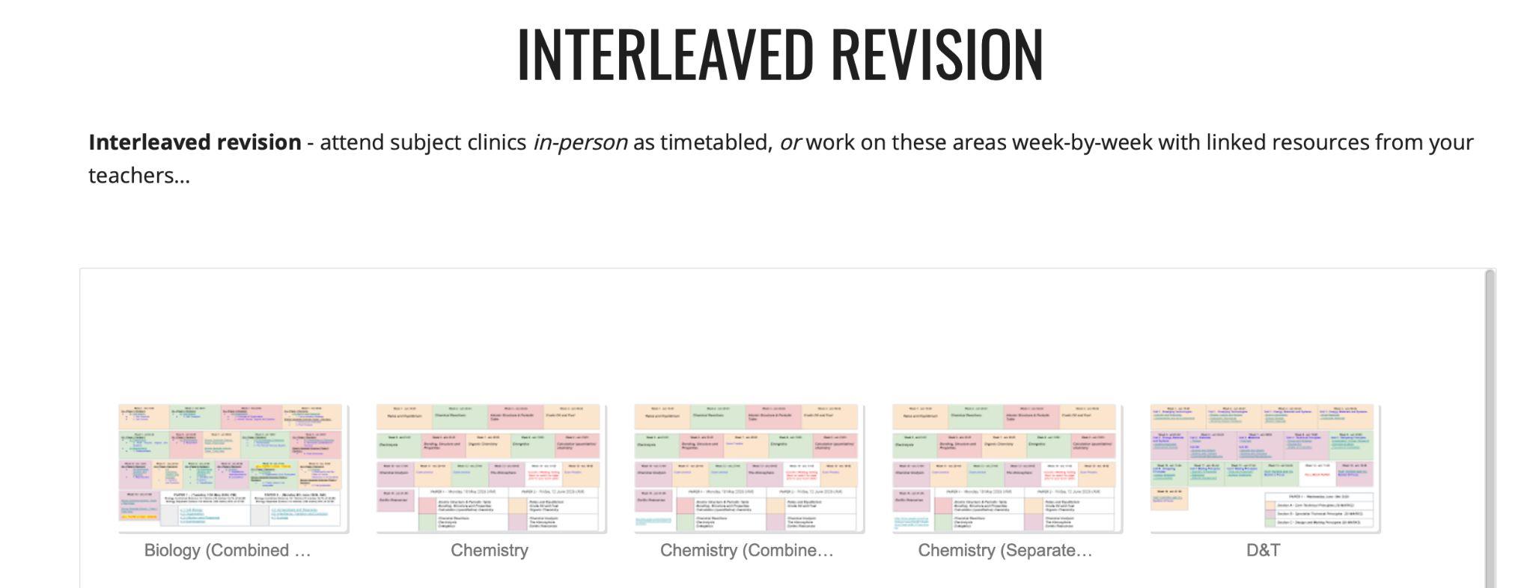Click the italic 'in-person' text
1533x588 pixels.
point(580,142)
